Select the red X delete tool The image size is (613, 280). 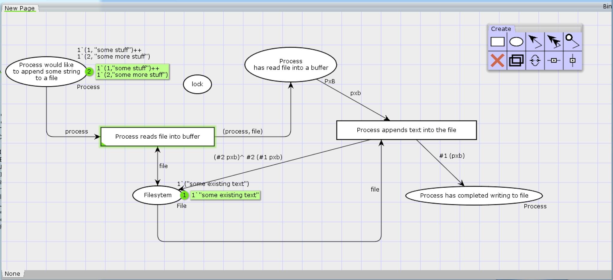[498, 61]
